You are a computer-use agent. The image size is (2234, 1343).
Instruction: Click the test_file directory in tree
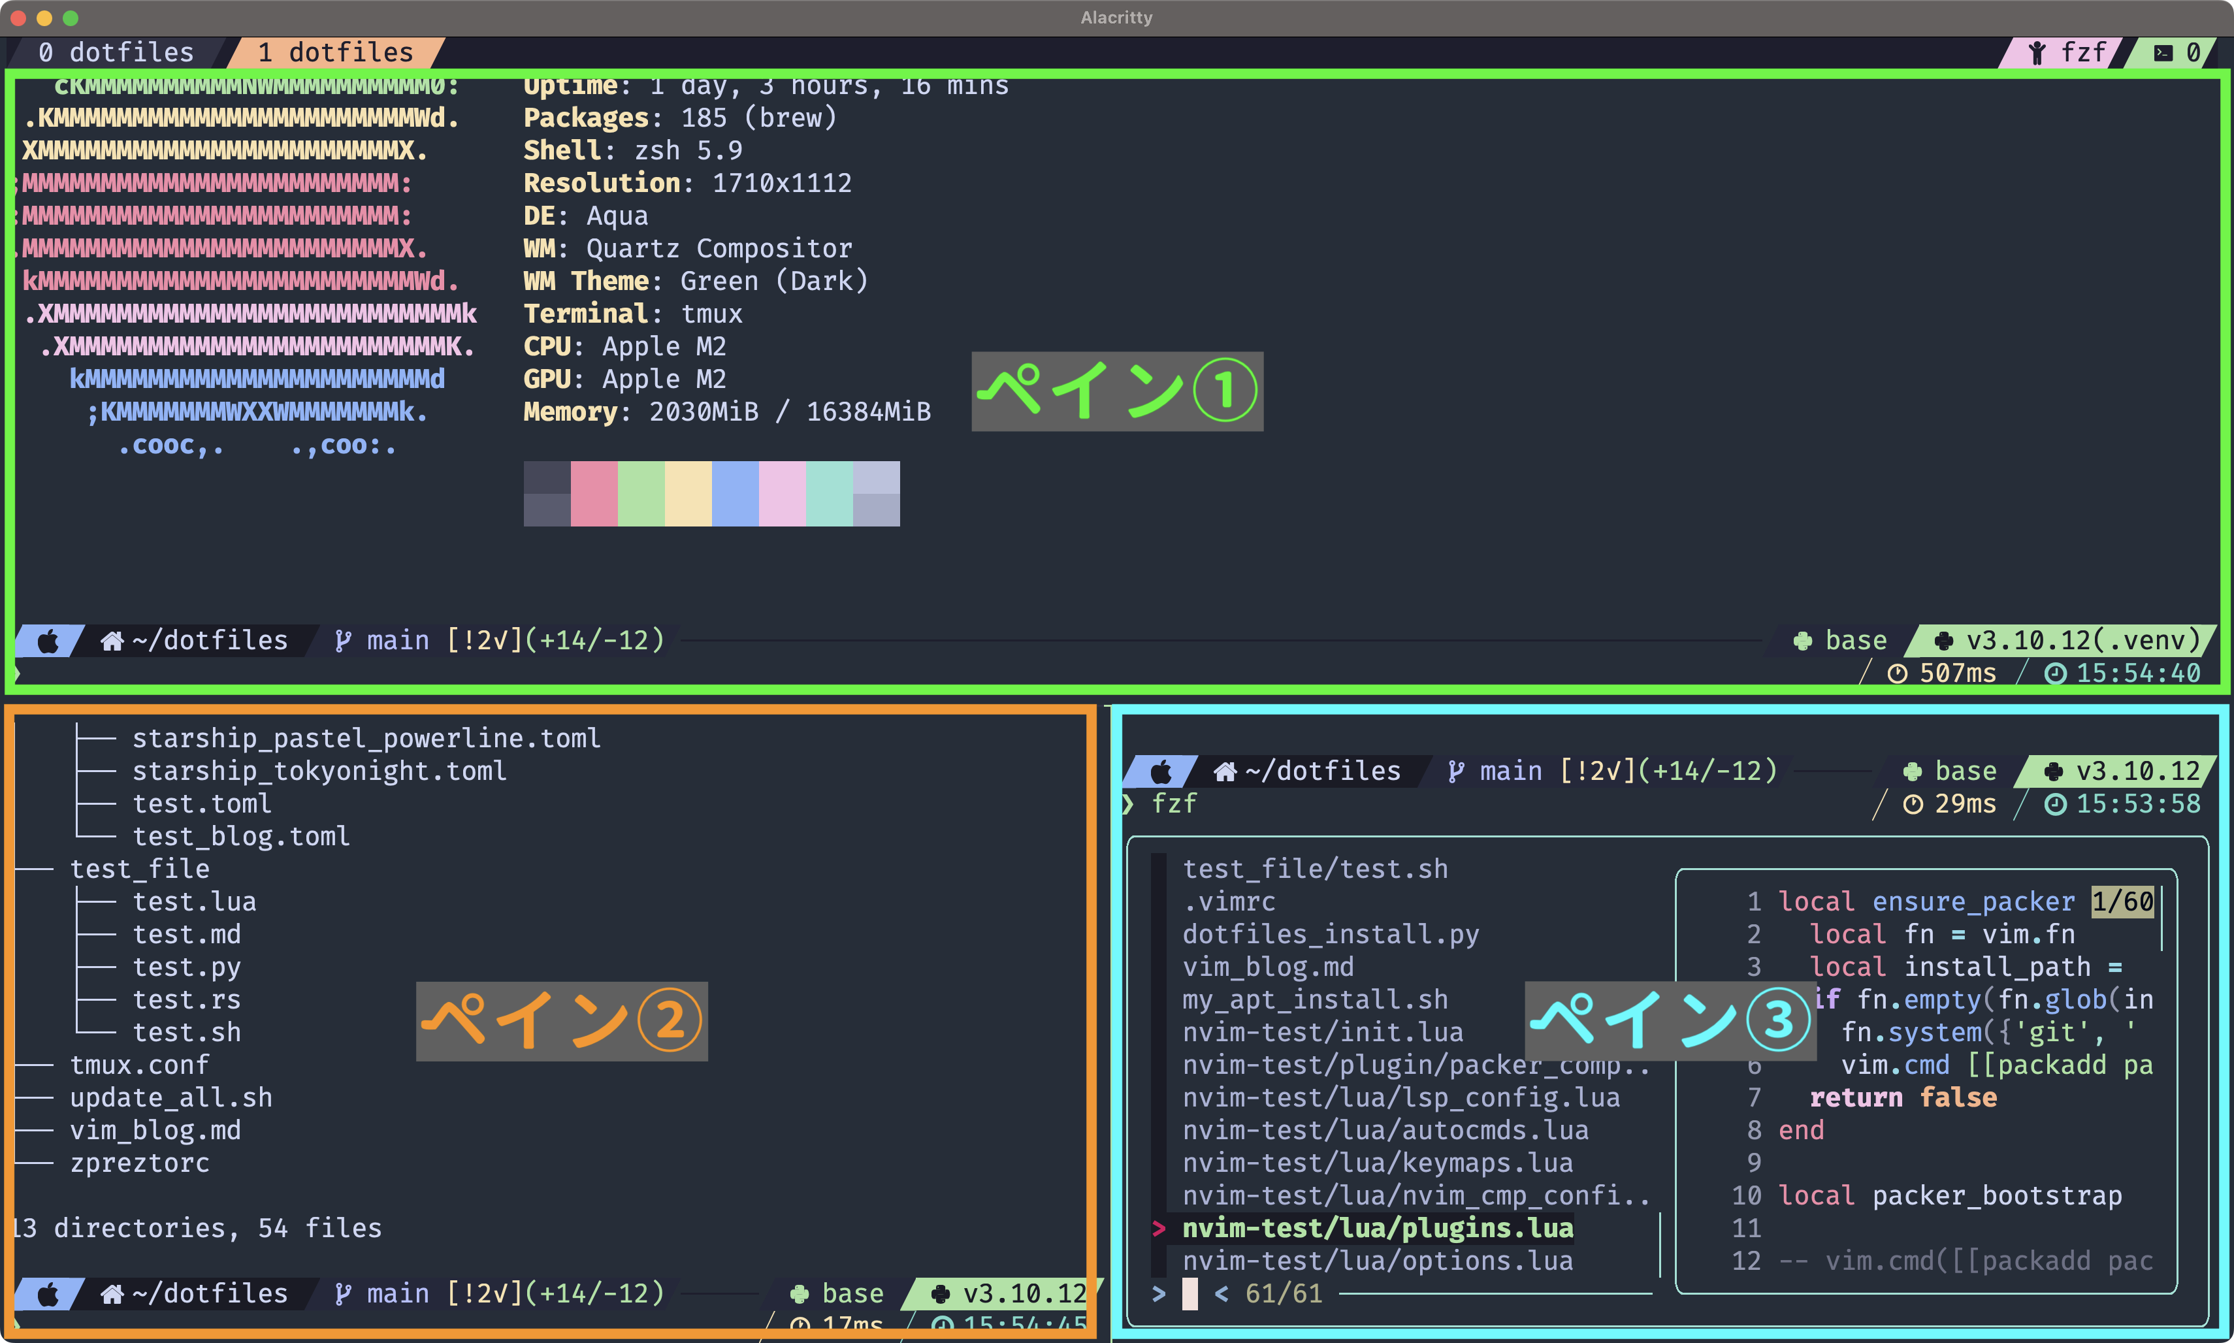[x=140, y=869]
